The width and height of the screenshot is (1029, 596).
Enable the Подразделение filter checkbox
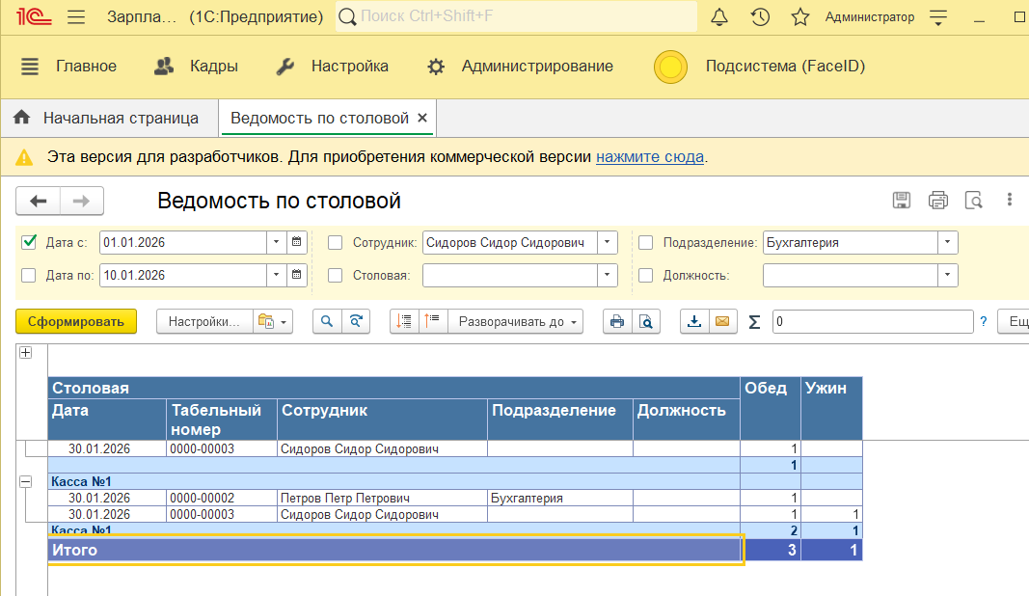point(645,243)
